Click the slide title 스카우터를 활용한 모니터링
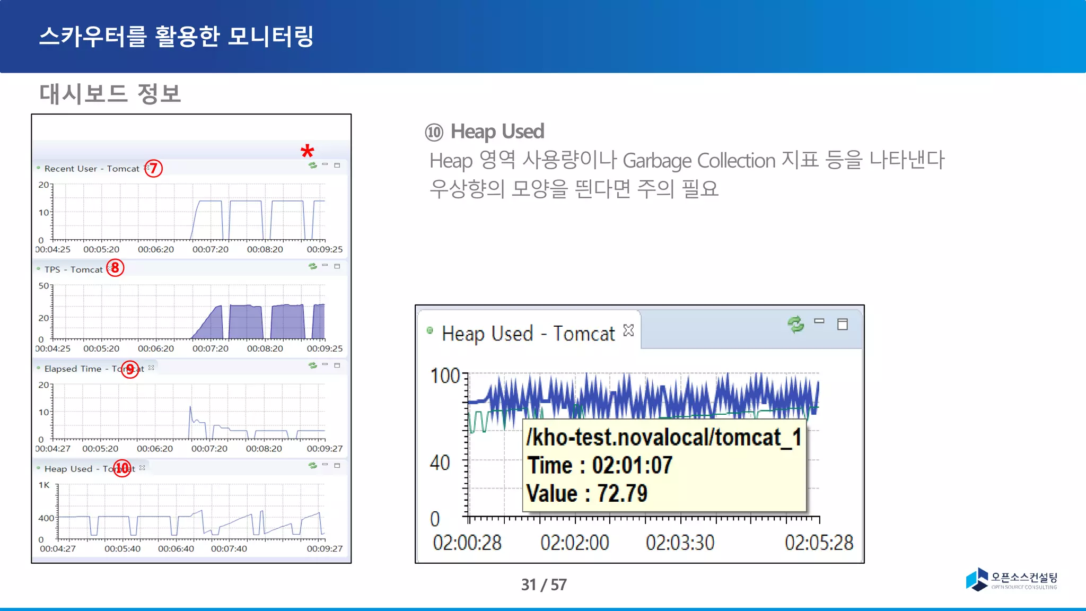 pos(177,36)
